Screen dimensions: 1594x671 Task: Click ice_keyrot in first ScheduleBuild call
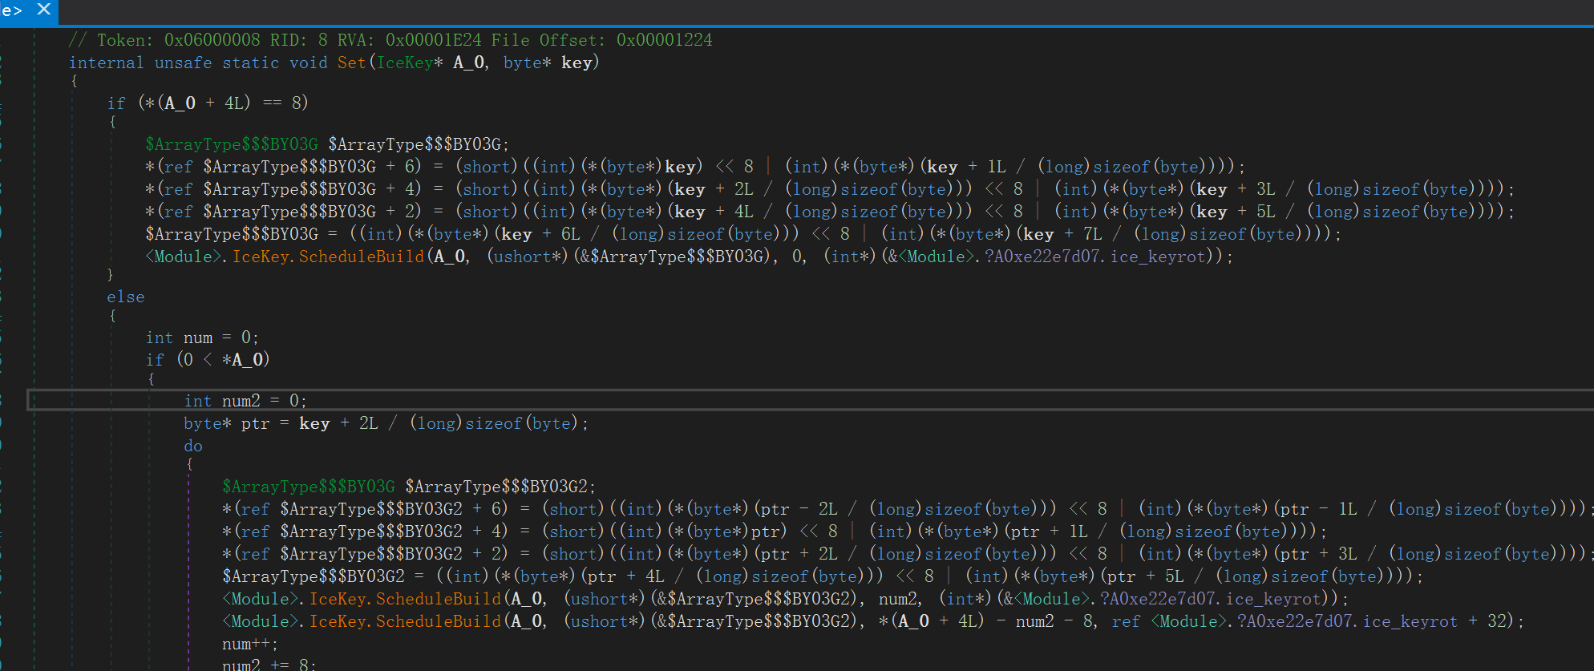(x=1158, y=257)
